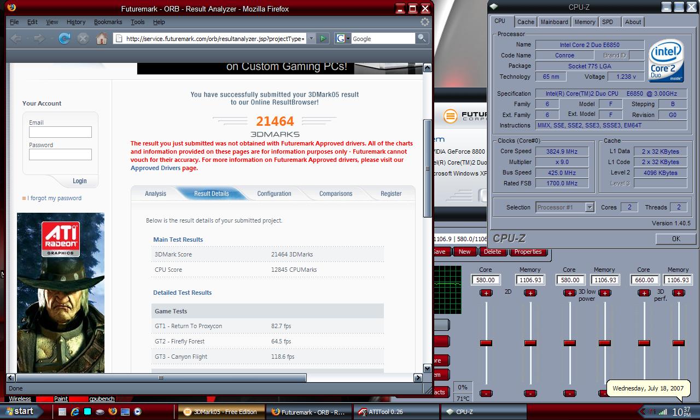This screenshot has width=700, height=420.
Task: Click the Delete profile button in ATITool
Action: [492, 252]
